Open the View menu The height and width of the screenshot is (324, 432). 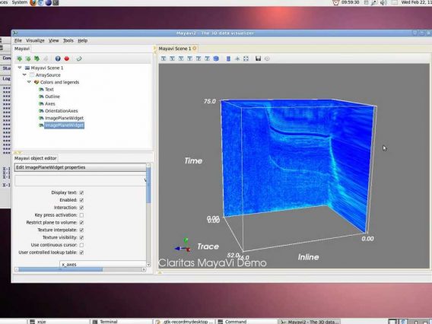53,40
